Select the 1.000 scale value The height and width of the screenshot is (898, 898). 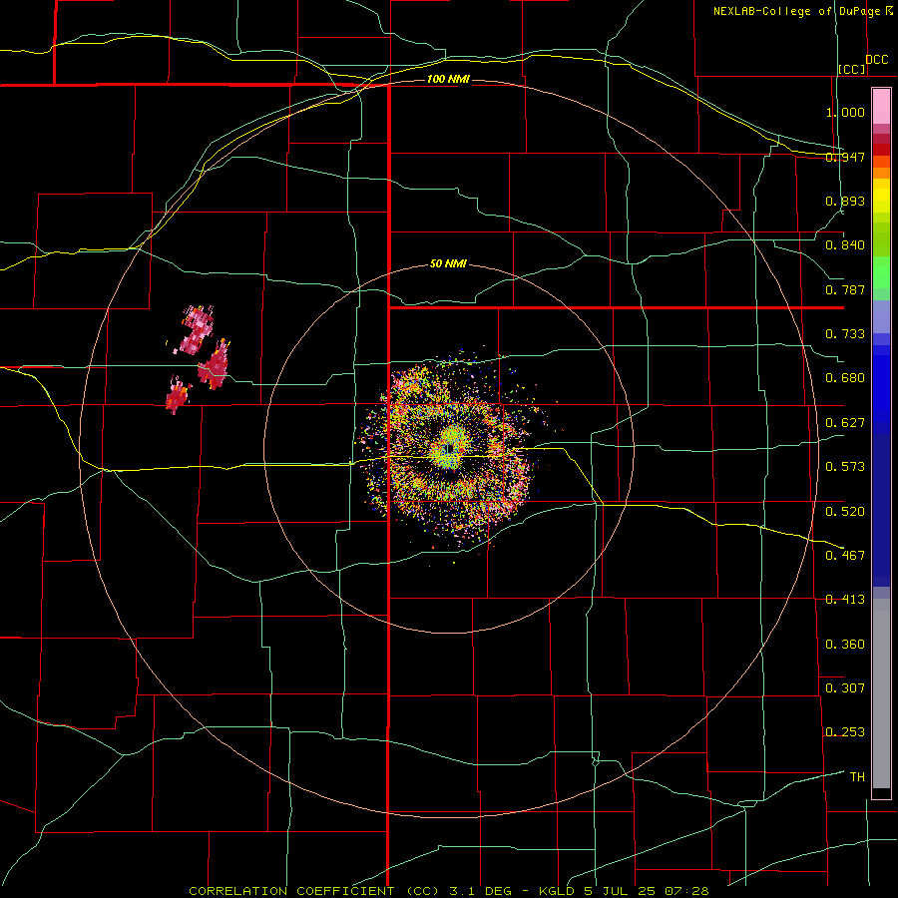[x=845, y=112]
